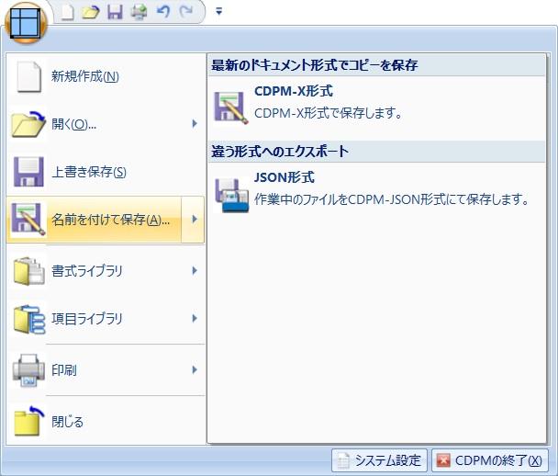This screenshot has height=476, width=558.
Task: Click the blank page icon beside 新規作成(N)
Action: 28,76
